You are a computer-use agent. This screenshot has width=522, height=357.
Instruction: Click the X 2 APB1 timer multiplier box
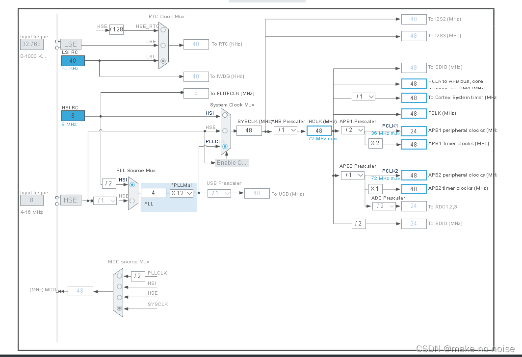point(375,143)
